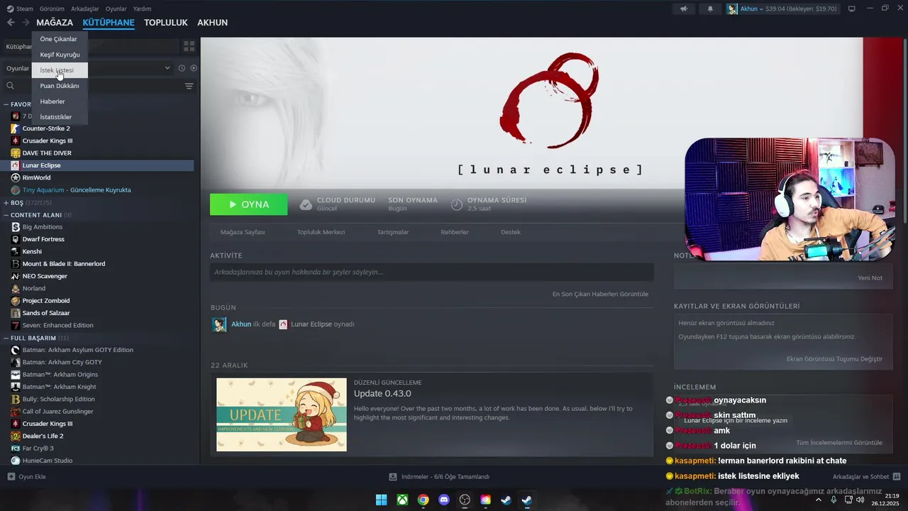
Task: Click Akhun's avatar in the top bar
Action: coord(732,9)
